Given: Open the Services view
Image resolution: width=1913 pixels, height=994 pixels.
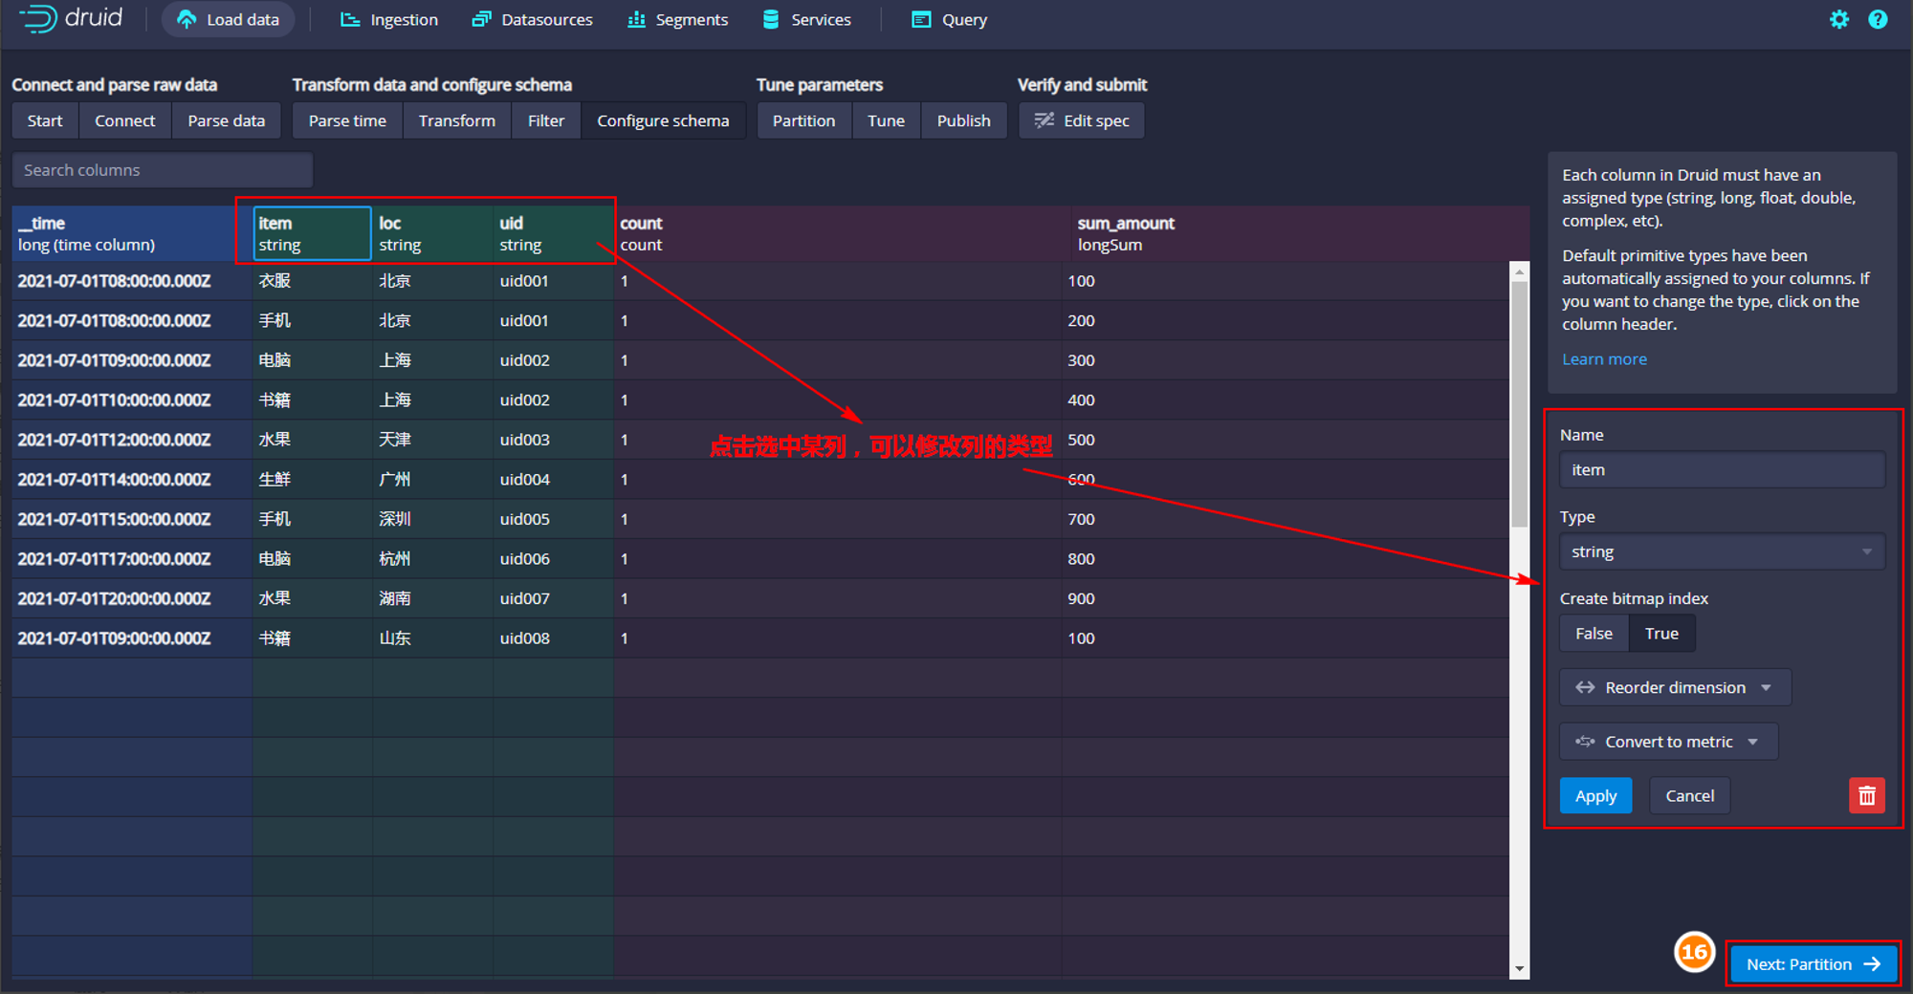Looking at the screenshot, I should (806, 19).
